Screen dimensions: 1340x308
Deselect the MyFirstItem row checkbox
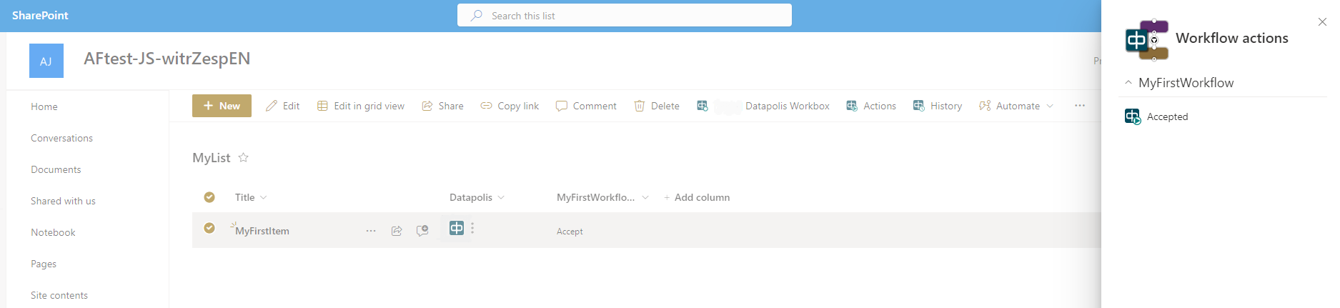coord(209,228)
